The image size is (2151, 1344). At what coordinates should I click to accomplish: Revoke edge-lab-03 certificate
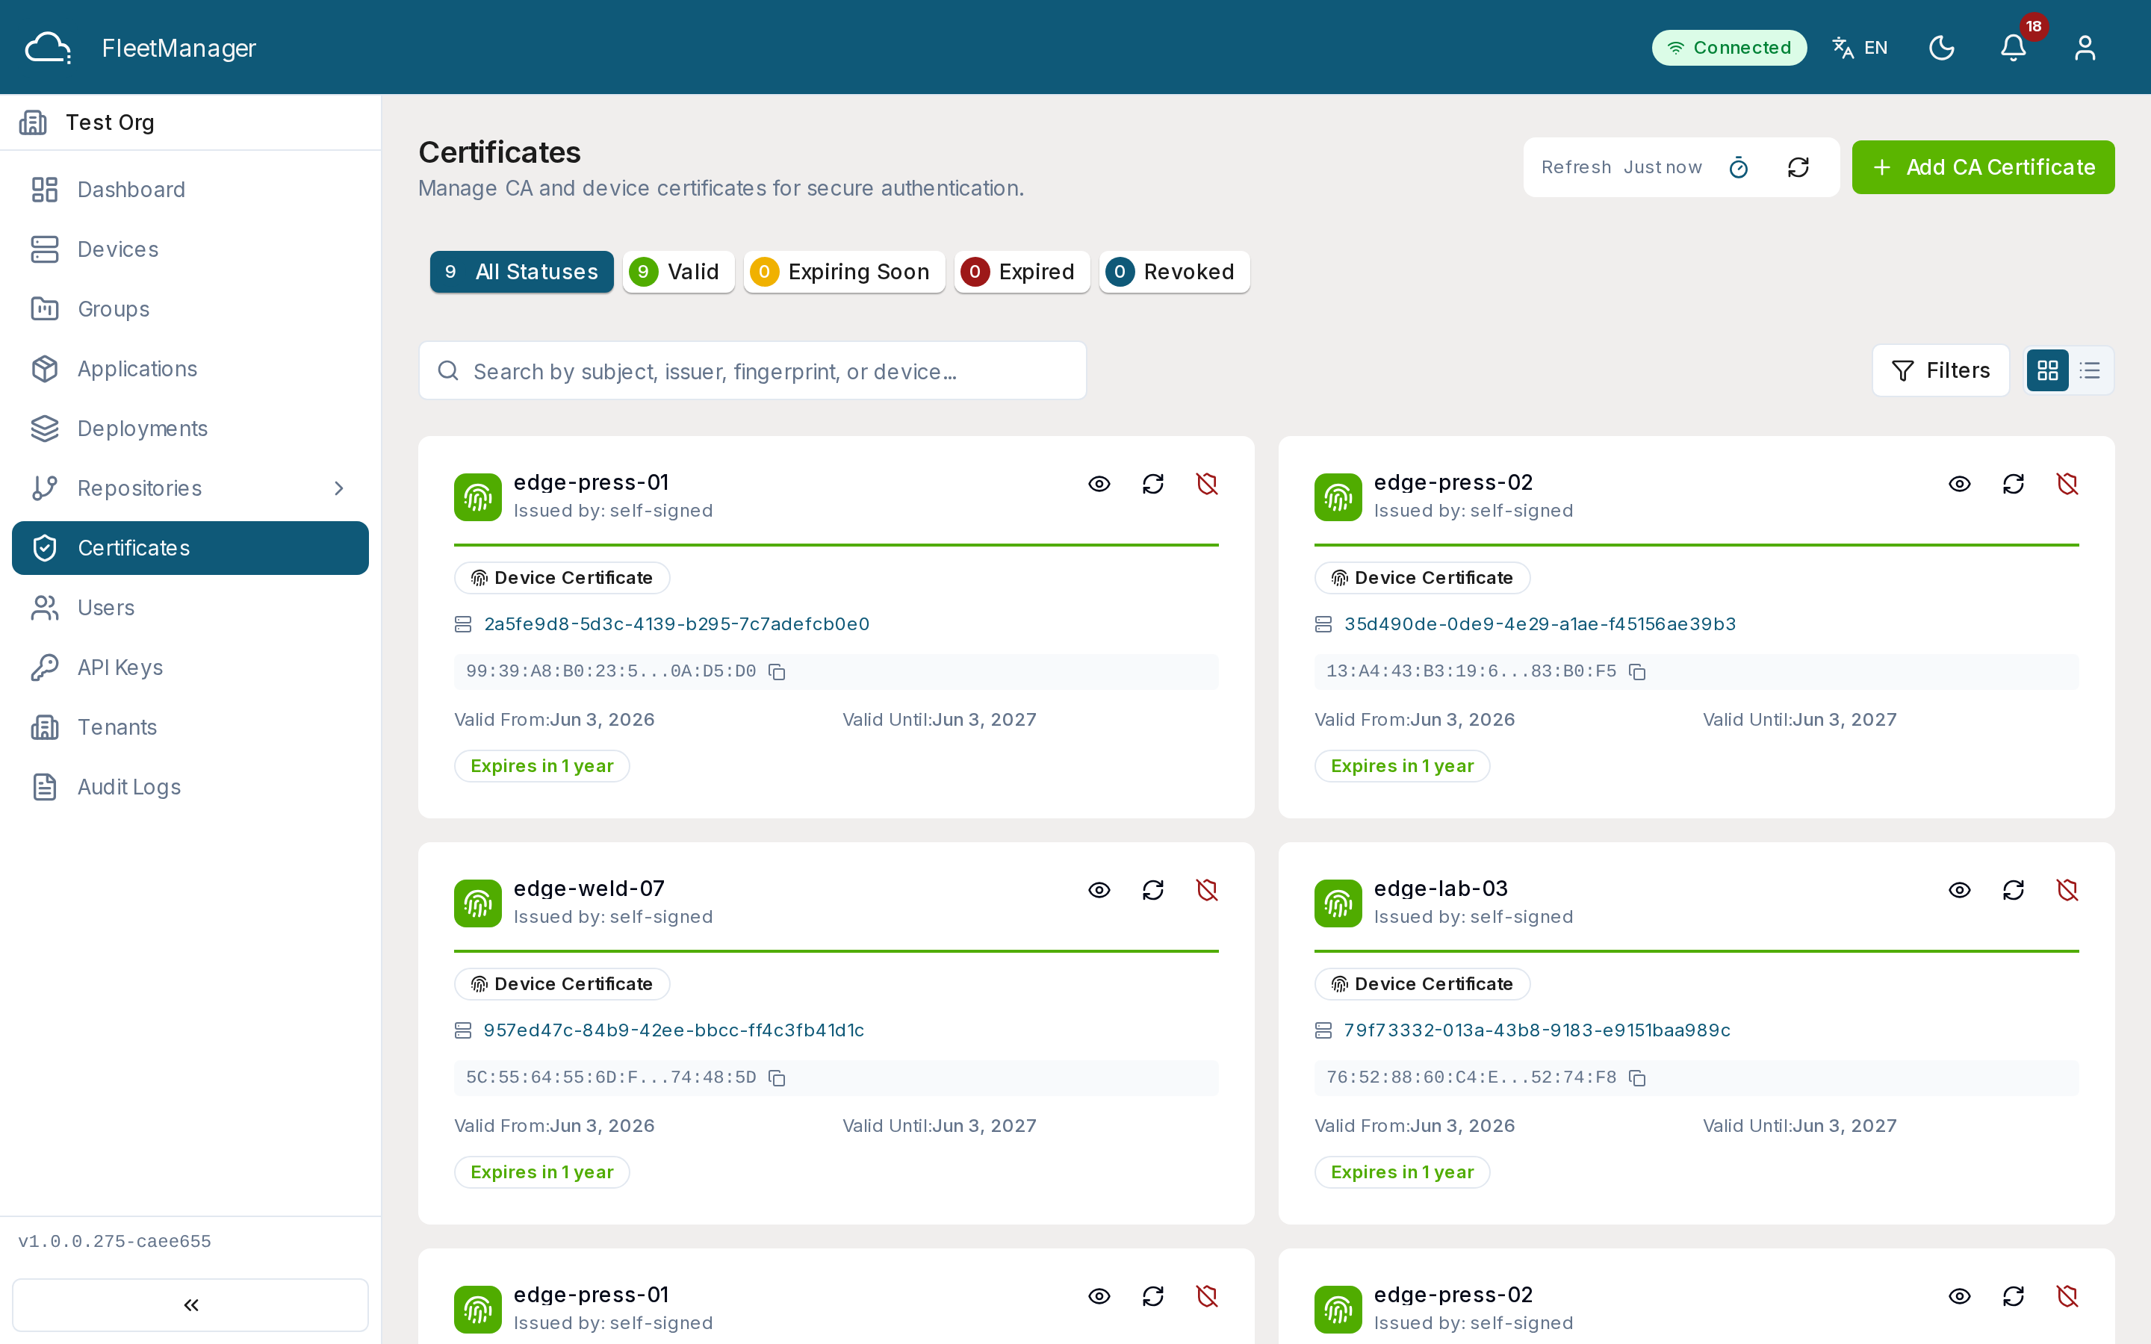pyautogui.click(x=2067, y=890)
